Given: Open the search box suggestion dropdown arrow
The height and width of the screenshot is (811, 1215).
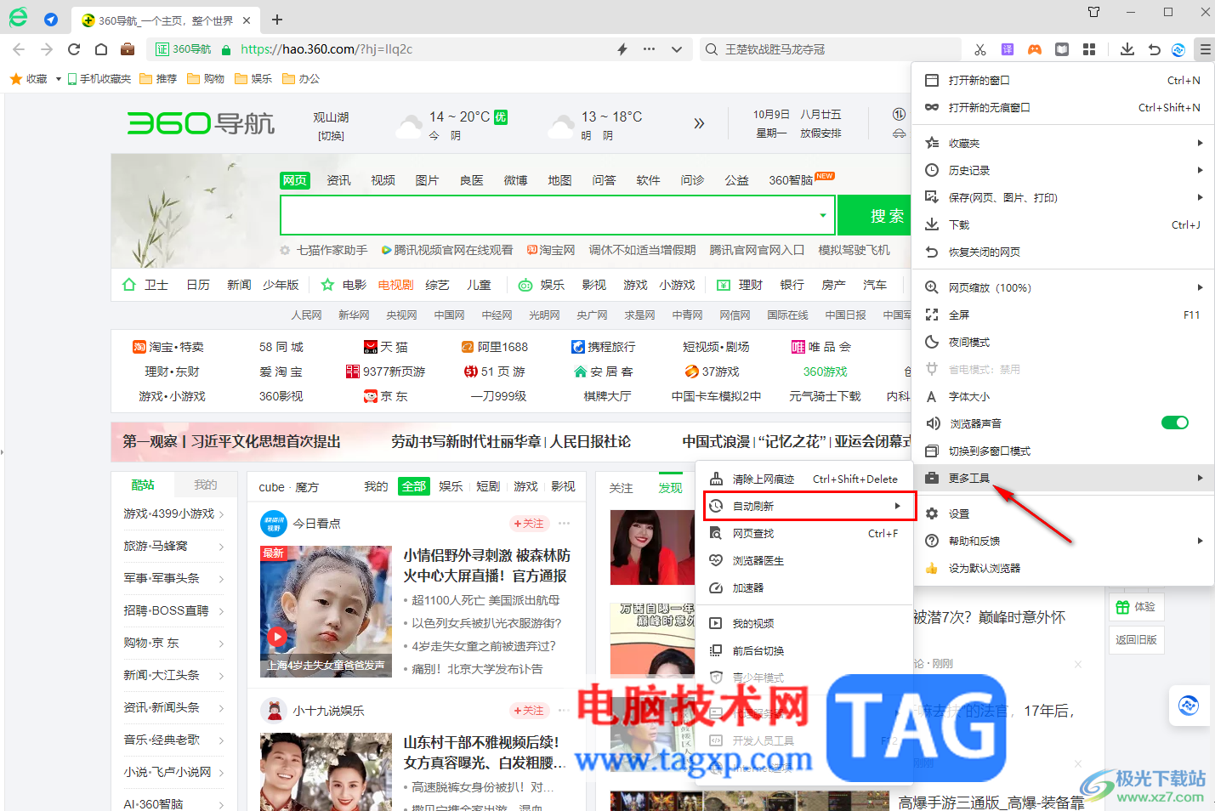Looking at the screenshot, I should point(822,215).
